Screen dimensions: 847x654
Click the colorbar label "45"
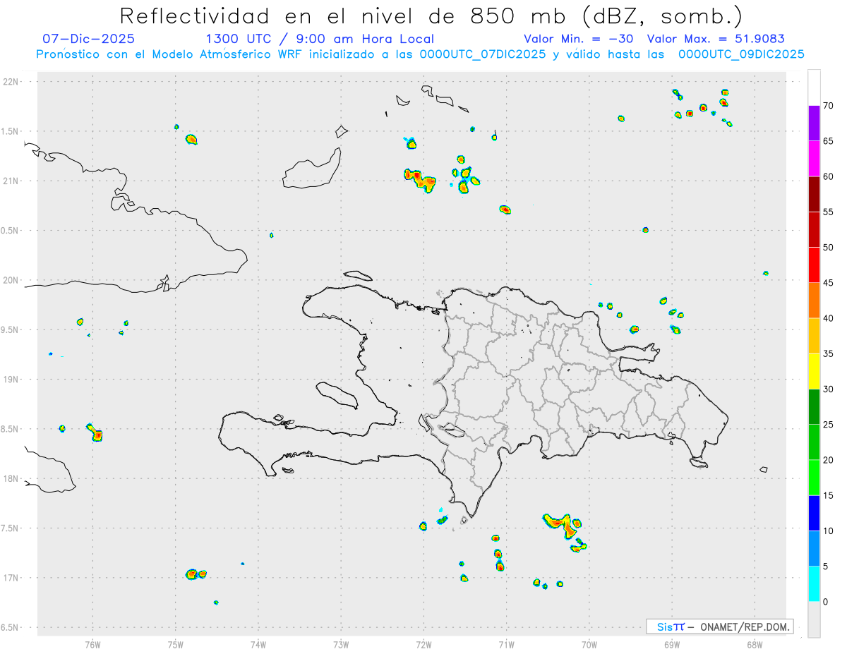tap(828, 283)
